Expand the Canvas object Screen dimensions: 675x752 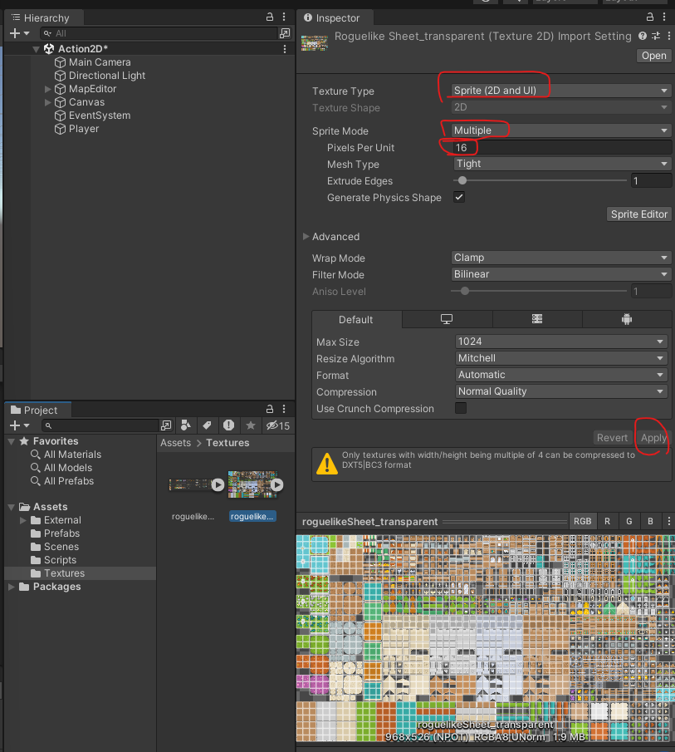coord(47,102)
